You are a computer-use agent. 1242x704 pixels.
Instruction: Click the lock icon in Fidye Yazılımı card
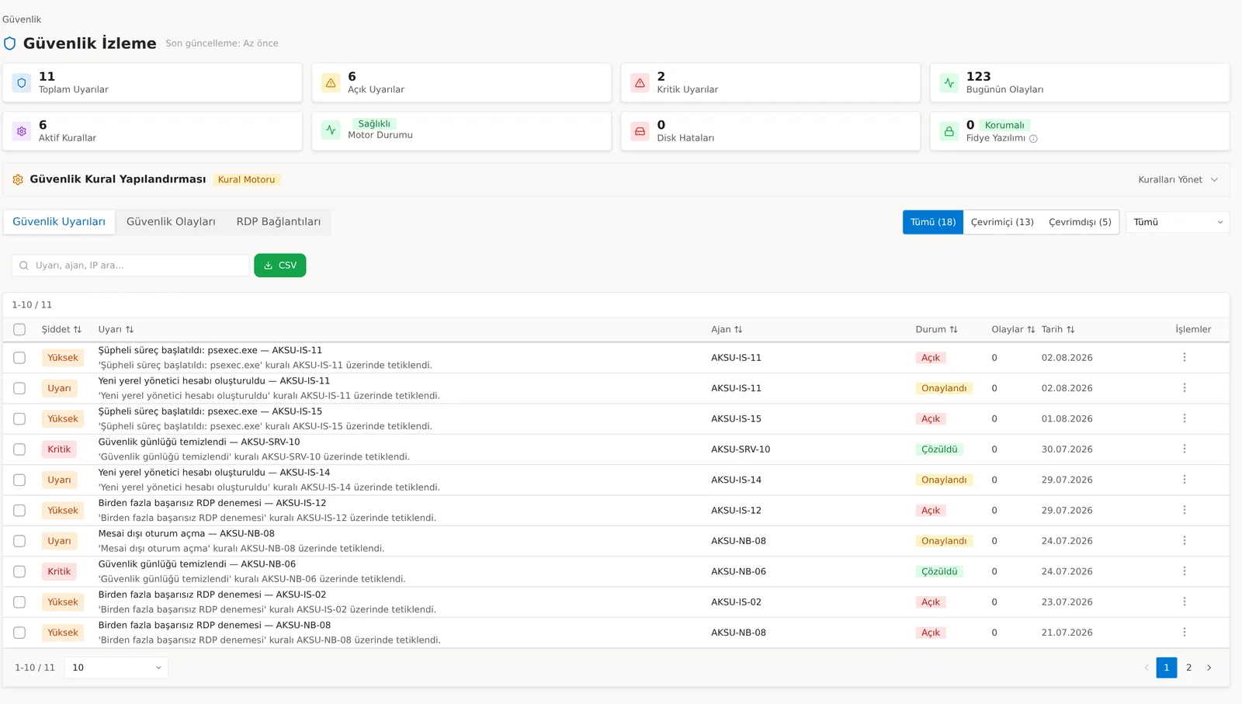point(949,131)
